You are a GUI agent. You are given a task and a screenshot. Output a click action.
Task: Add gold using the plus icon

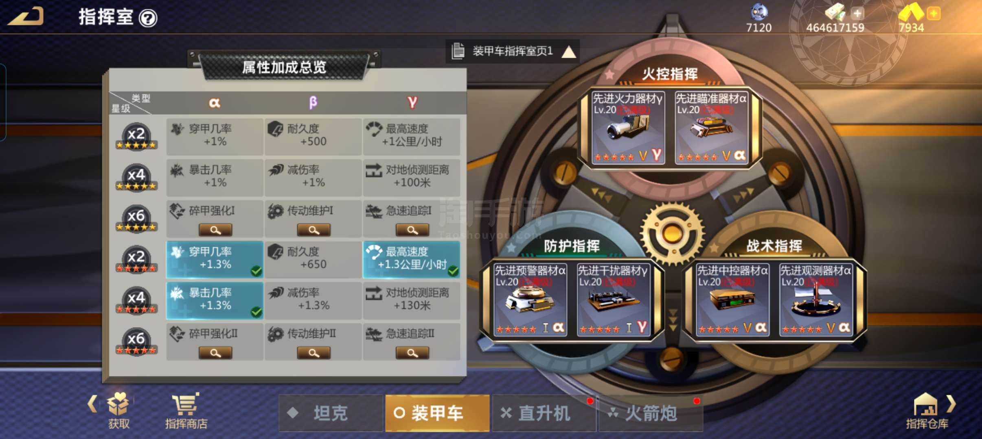click(x=934, y=13)
